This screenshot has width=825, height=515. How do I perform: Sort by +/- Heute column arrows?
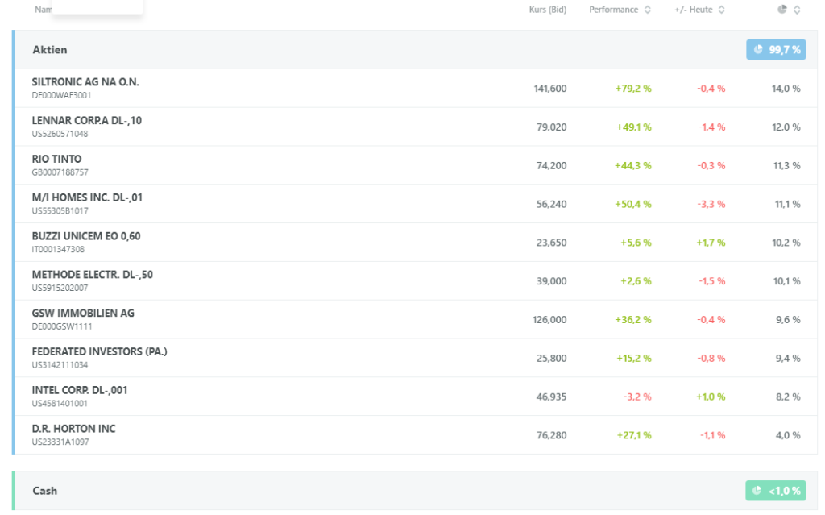click(x=721, y=10)
